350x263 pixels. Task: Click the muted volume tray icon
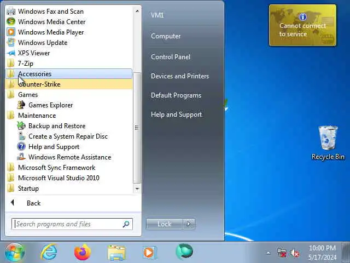(295, 253)
